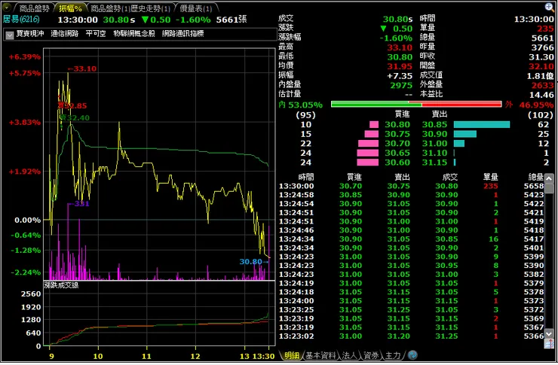558x365 pixels.
Task: Click the 13:23:02 tick row
Action: [x=411, y=336]
